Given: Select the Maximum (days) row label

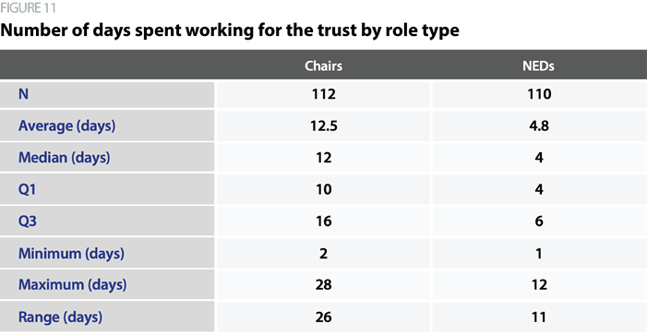Looking at the screenshot, I should (73, 284).
